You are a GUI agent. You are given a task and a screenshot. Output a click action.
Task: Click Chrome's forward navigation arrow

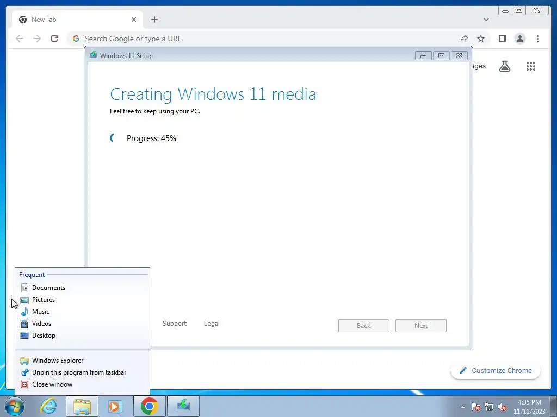37,39
